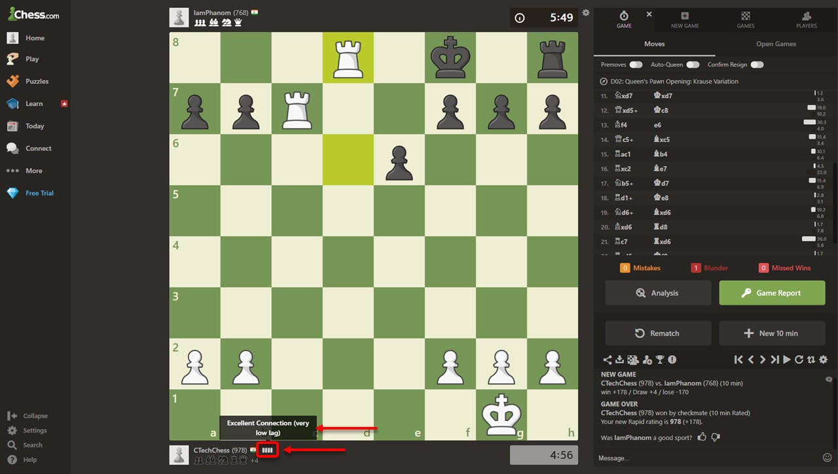
Task: Switch to the NEW GAME tab
Action: 685,20
